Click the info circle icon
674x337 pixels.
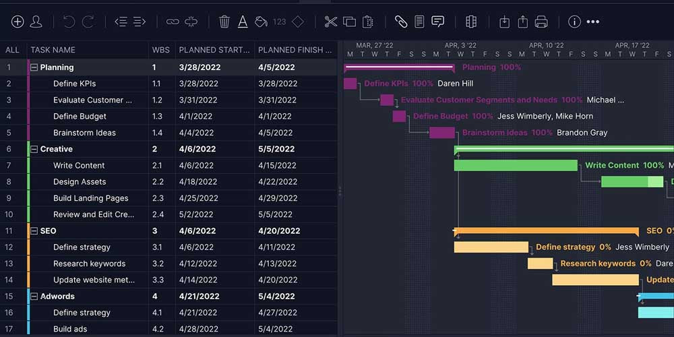(x=574, y=22)
